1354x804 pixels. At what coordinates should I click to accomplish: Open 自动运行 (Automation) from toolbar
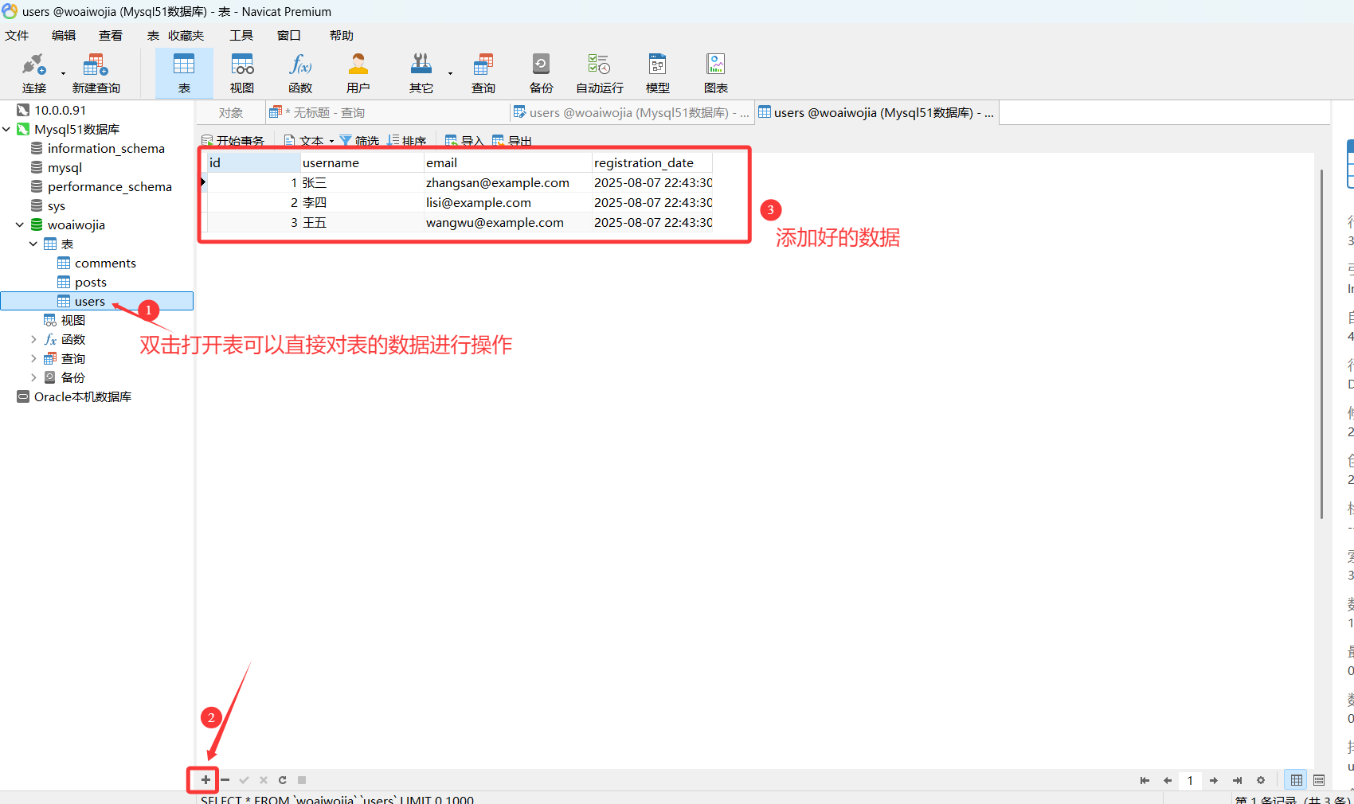coord(599,72)
